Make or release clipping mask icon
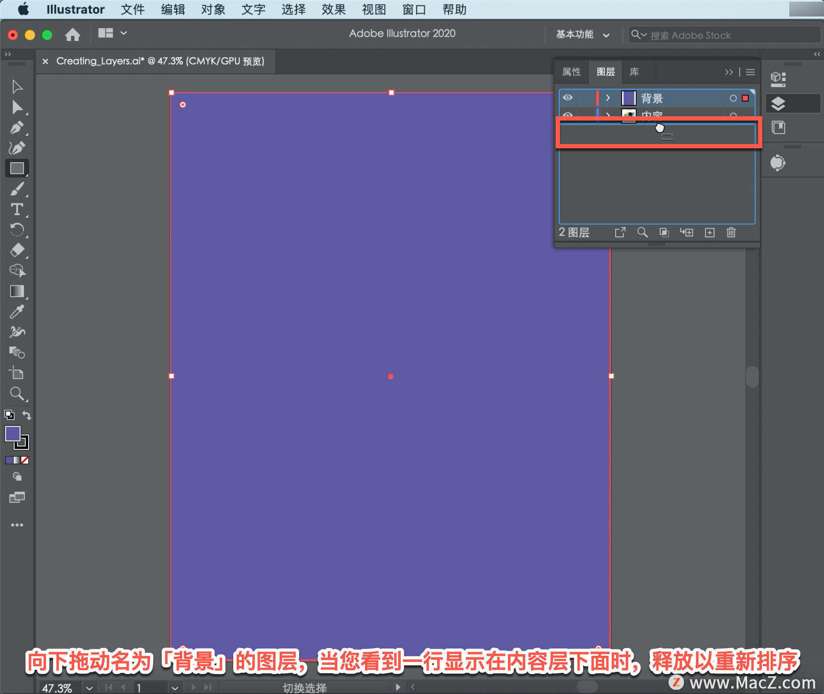The image size is (824, 694). [x=664, y=232]
